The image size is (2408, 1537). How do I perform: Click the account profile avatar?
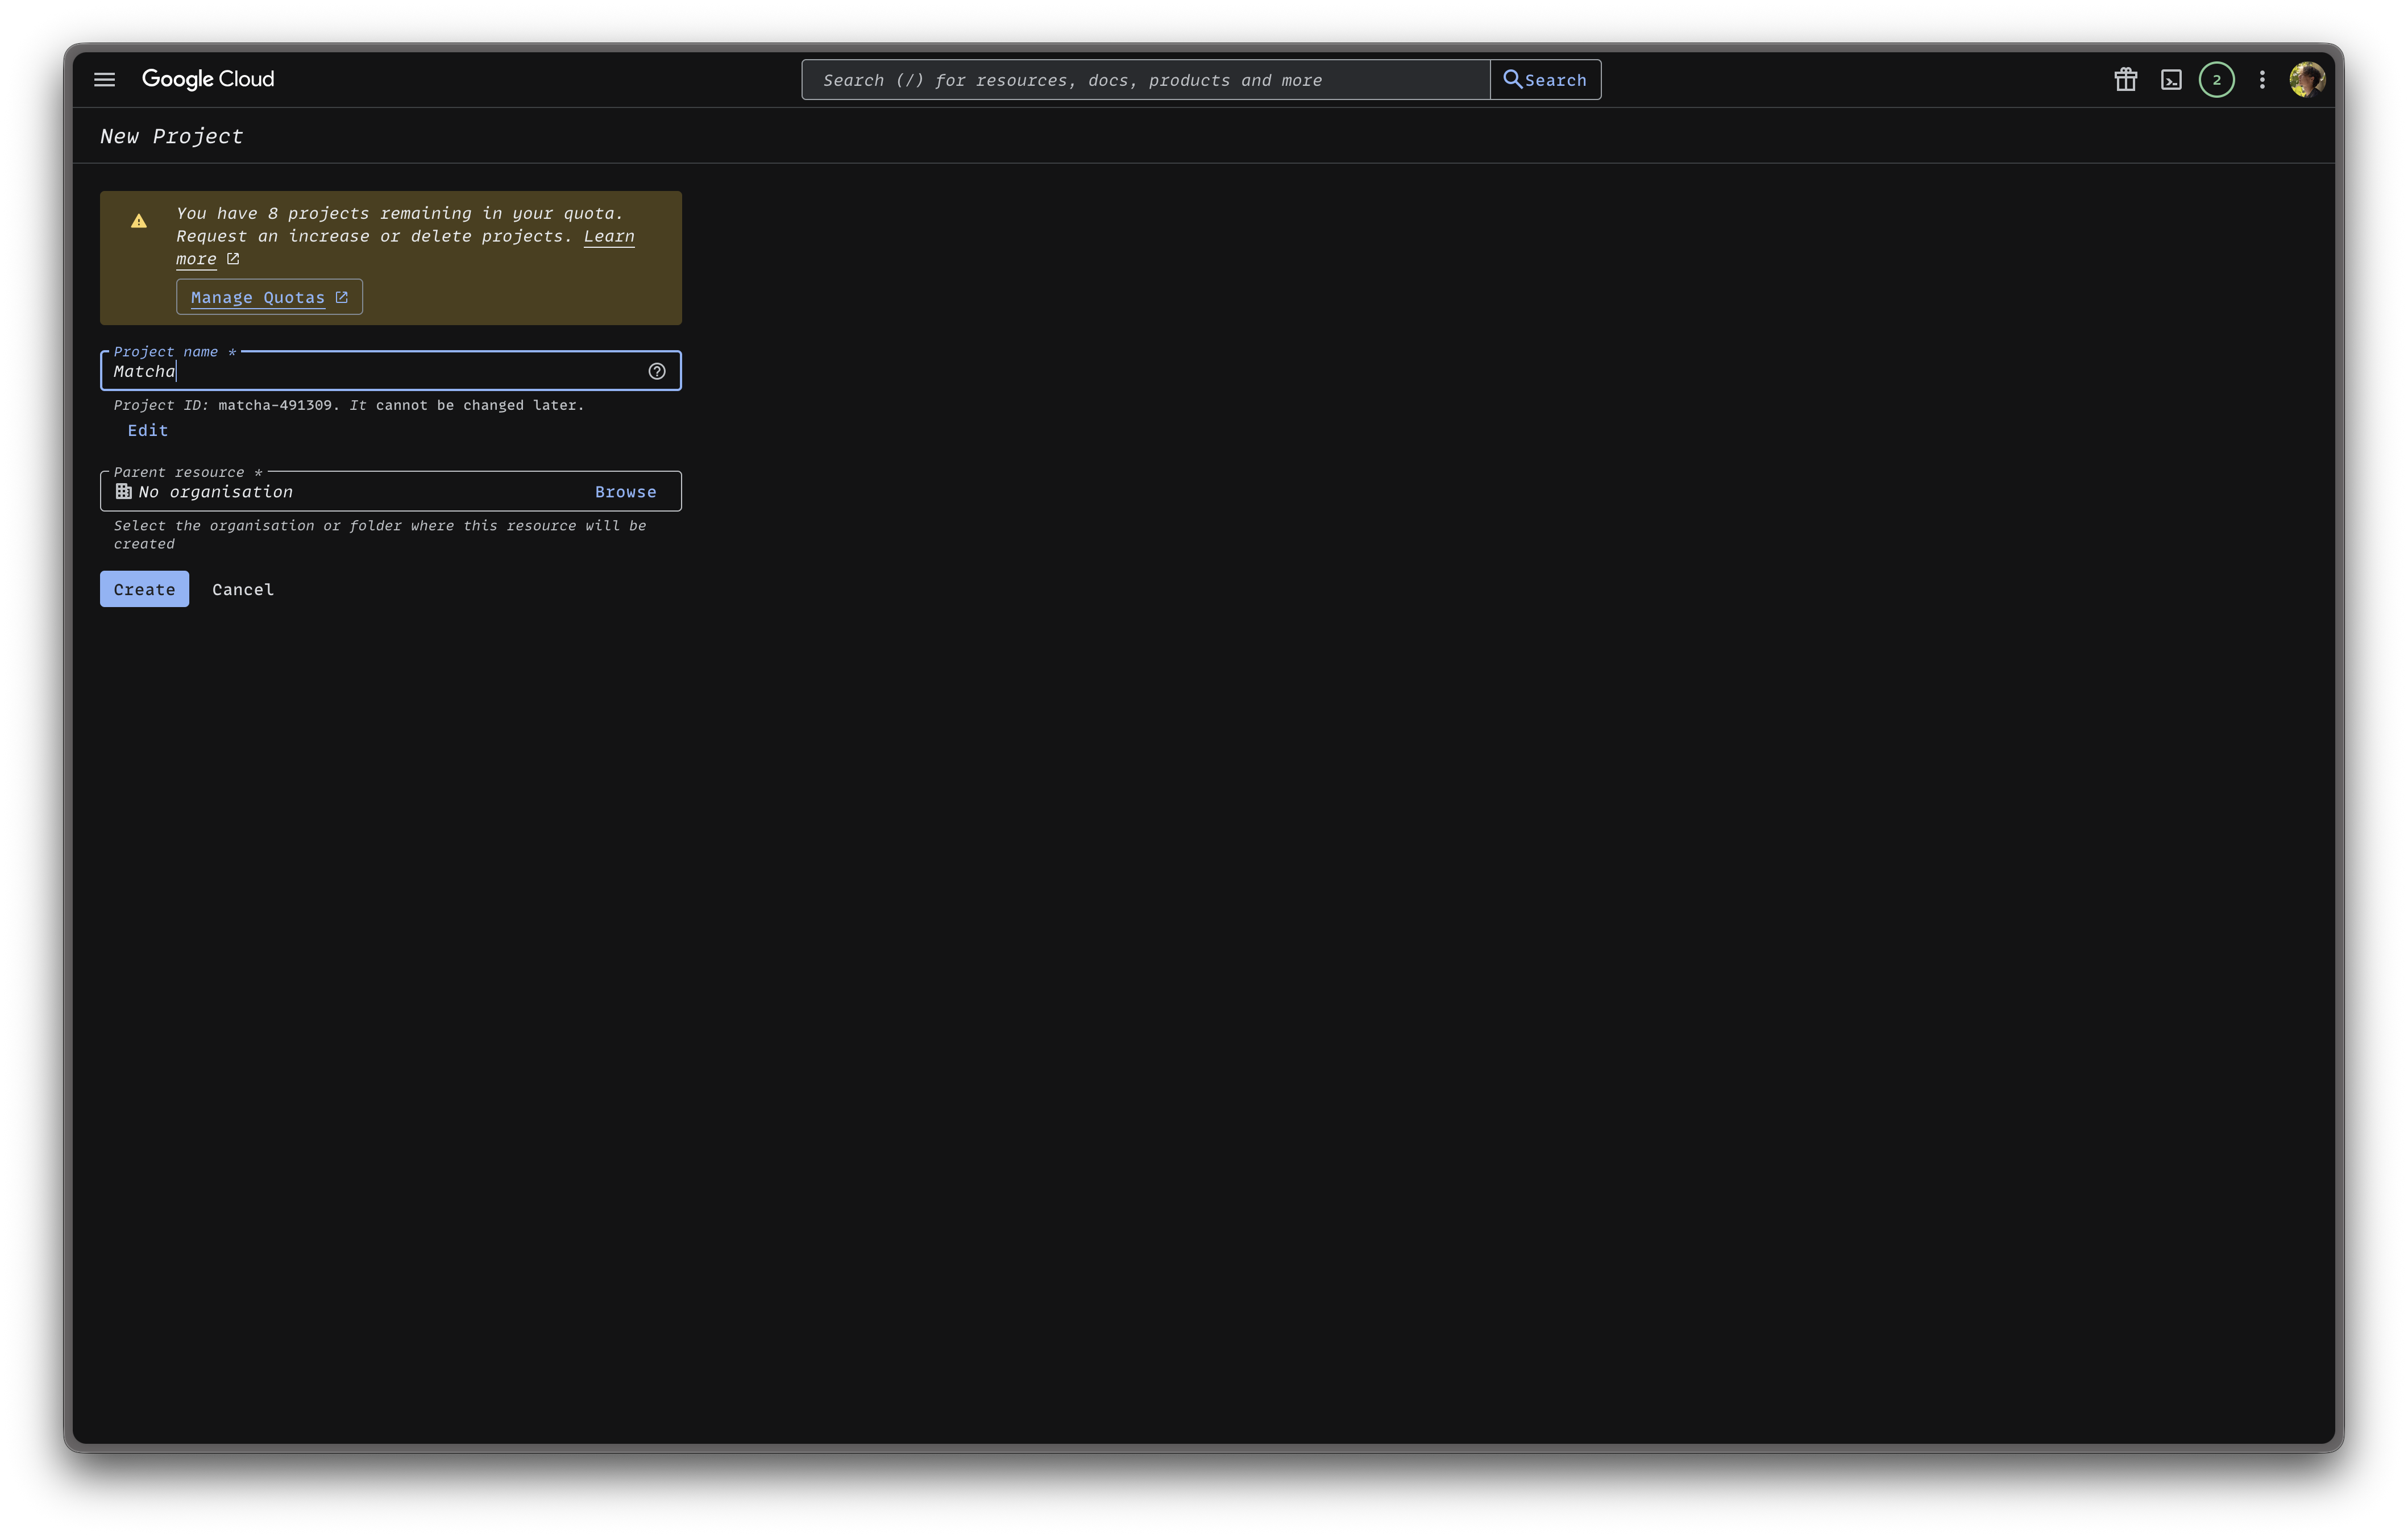pyautogui.click(x=2307, y=79)
